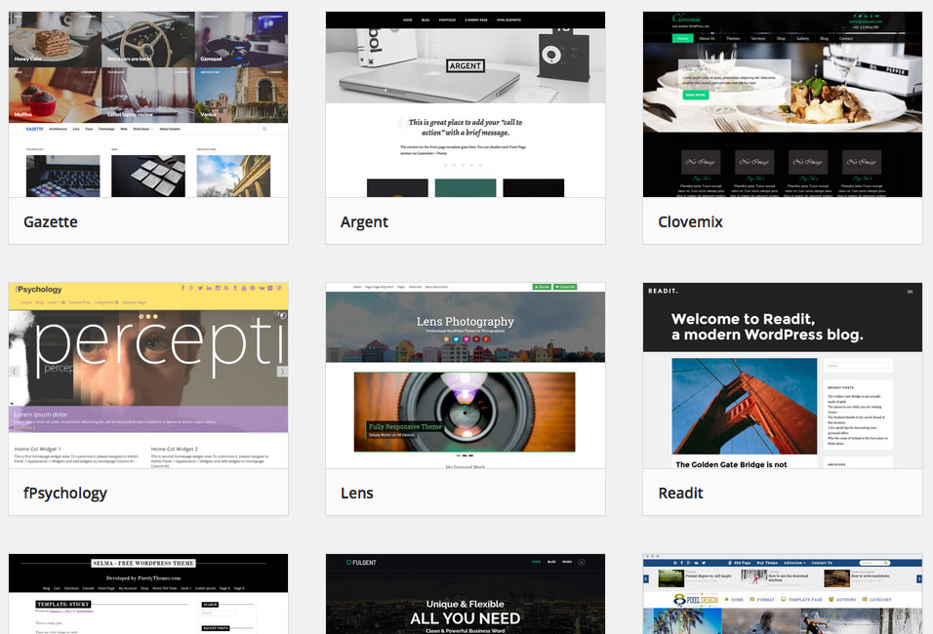The height and width of the screenshot is (634, 933).
Task: Click the Clovemix theme name
Action: (x=690, y=221)
